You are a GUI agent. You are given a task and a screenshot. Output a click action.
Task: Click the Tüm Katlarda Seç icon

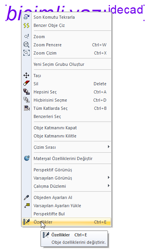pyautogui.click(x=27, y=108)
